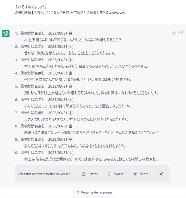Click list item 1 header 風吹けば名無し
This screenshot has height=198, width=186.
pyautogui.click(x=32, y=33)
